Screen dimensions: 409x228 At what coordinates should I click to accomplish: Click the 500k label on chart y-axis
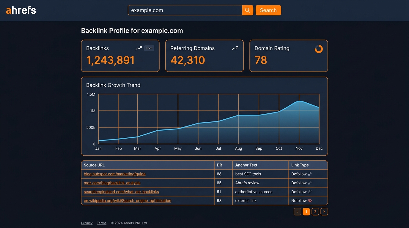tap(91, 128)
